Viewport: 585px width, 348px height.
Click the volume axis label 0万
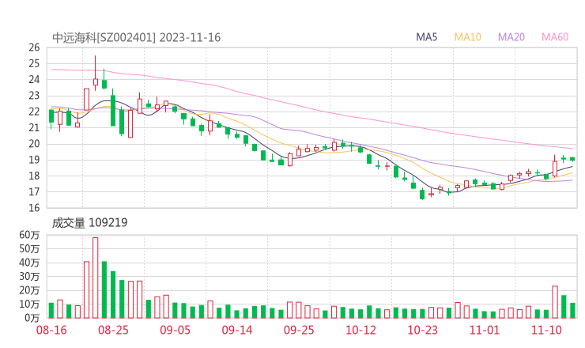32,318
